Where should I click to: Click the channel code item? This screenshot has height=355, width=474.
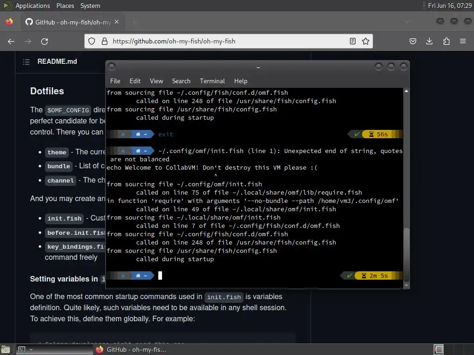pyautogui.click(x=61, y=181)
